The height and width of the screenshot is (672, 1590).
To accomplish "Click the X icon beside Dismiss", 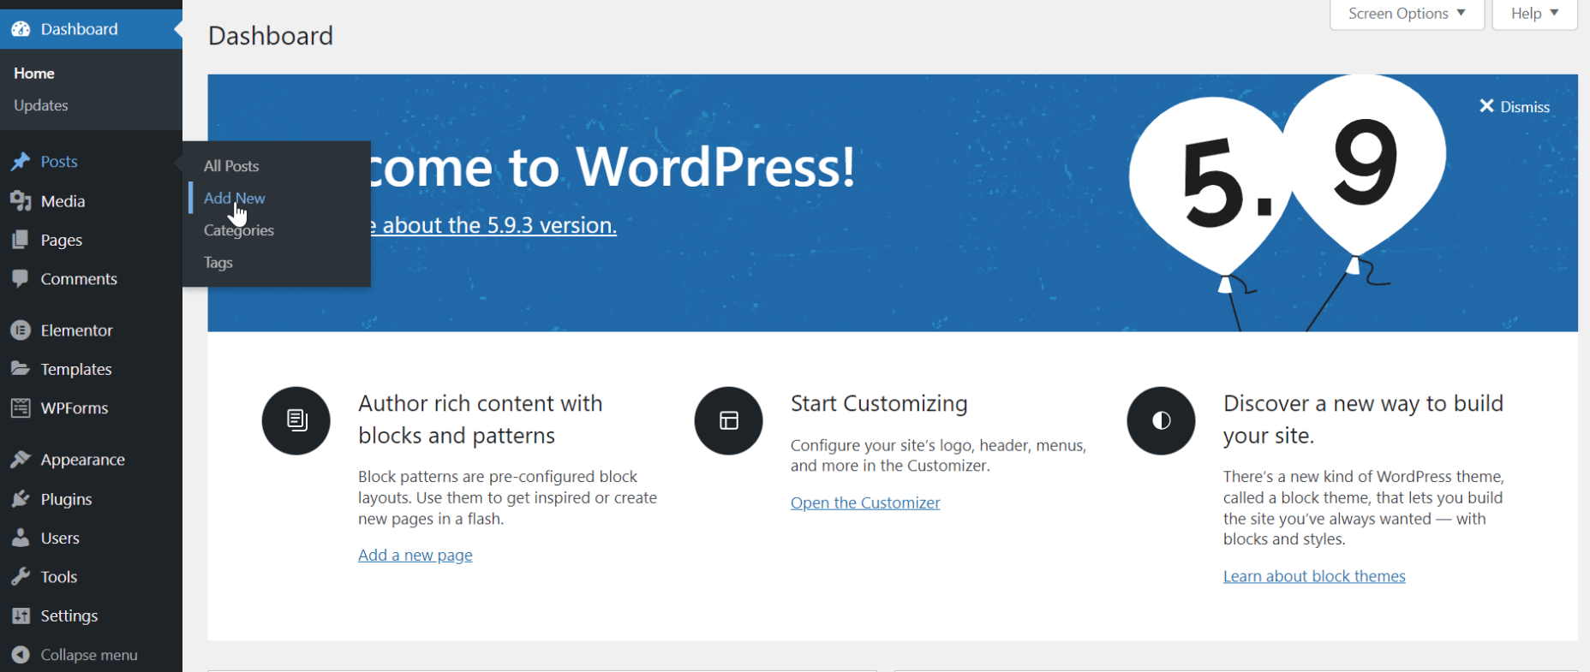I will (x=1486, y=106).
